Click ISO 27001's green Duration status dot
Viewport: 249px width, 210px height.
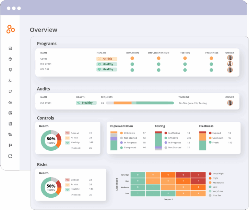click(132, 64)
